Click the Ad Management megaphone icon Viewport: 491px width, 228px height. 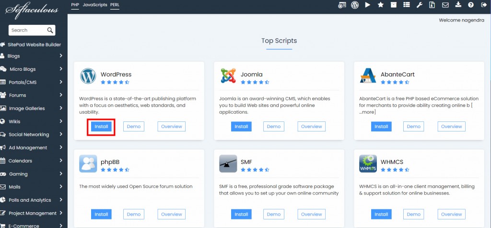click(3, 147)
